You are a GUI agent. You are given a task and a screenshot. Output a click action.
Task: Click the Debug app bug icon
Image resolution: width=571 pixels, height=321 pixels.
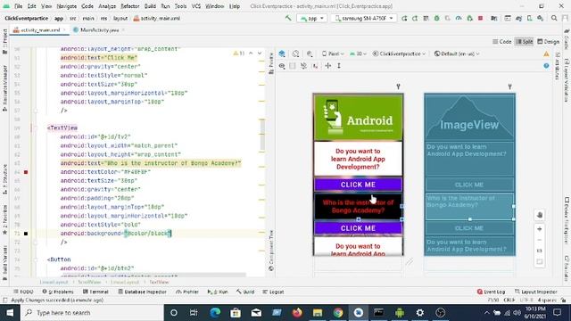point(436,18)
